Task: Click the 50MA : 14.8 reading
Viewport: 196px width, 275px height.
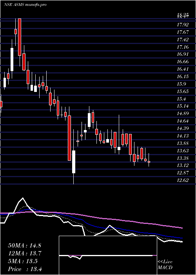Action: (x=24, y=246)
